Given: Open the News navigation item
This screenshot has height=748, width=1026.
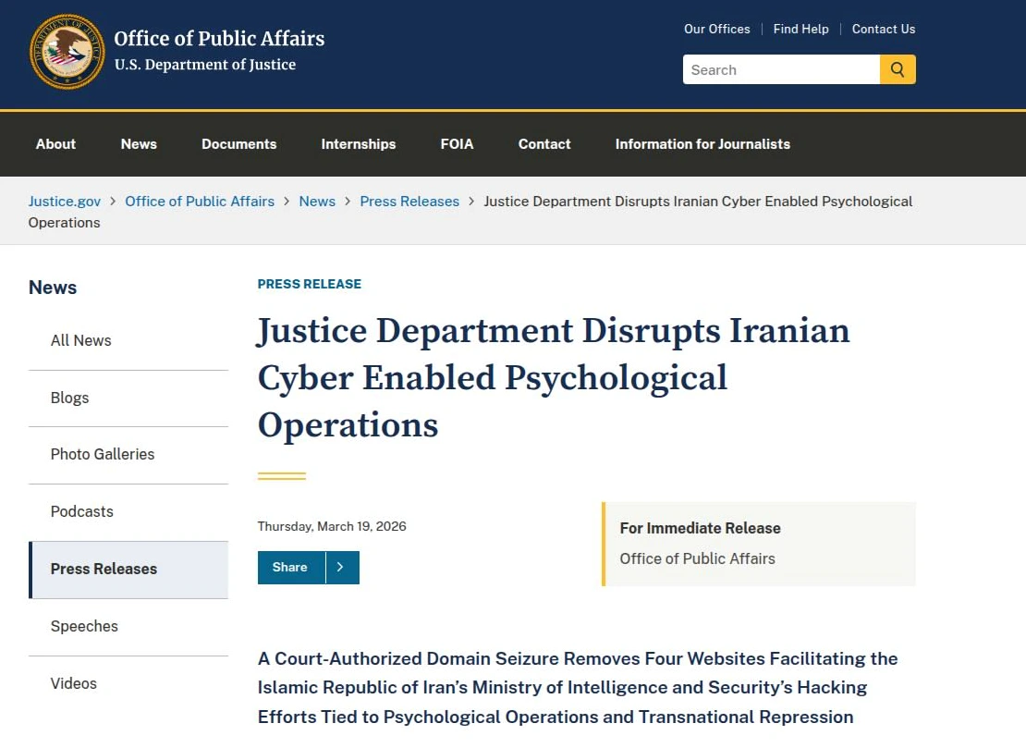Looking at the screenshot, I should pyautogui.click(x=139, y=144).
